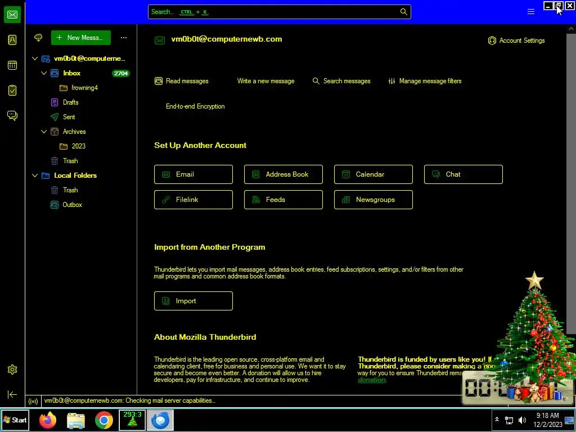This screenshot has width=576, height=432.
Task: Click the volume icon in system tray
Action: pyautogui.click(x=522, y=420)
